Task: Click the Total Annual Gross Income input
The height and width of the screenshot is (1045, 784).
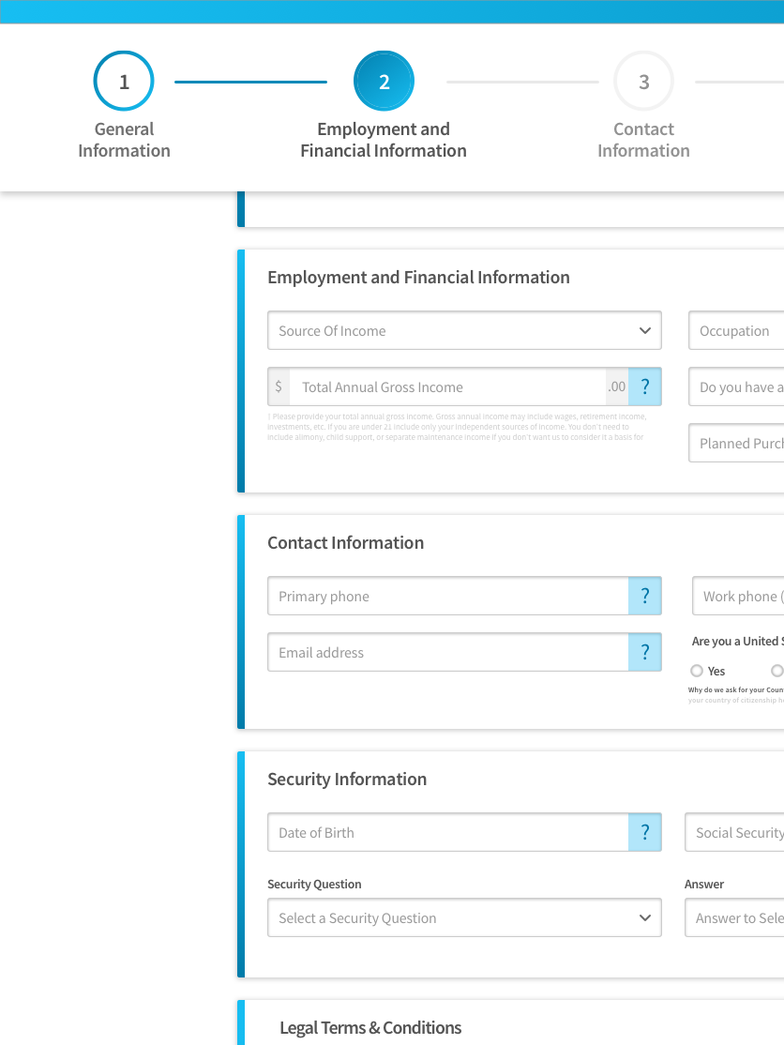Action: click(x=447, y=386)
